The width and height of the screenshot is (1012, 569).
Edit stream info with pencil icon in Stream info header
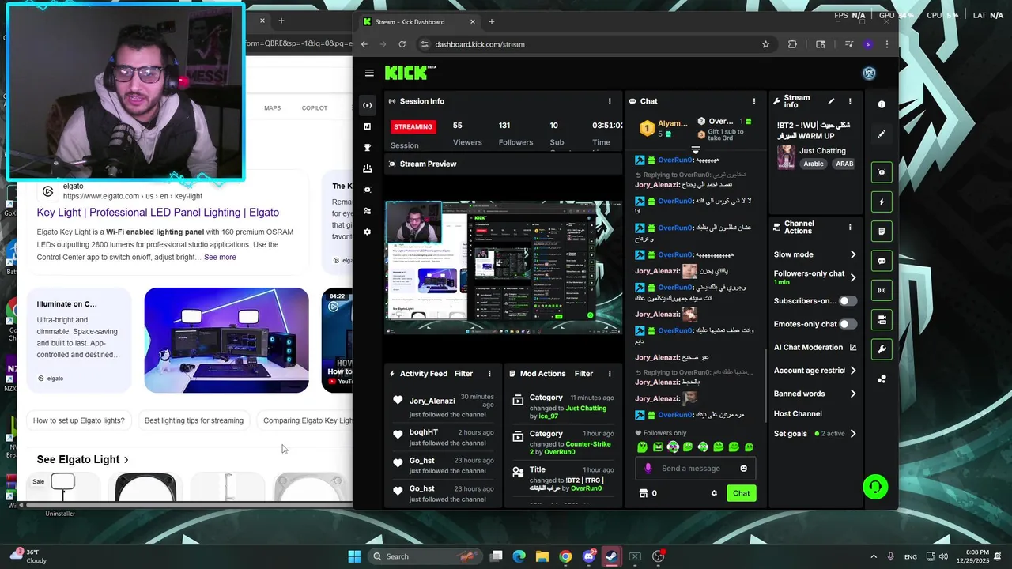pyautogui.click(x=831, y=101)
